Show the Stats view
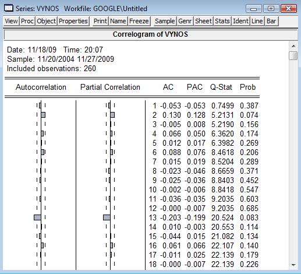The width and height of the screenshot is (301, 274). pos(222,21)
